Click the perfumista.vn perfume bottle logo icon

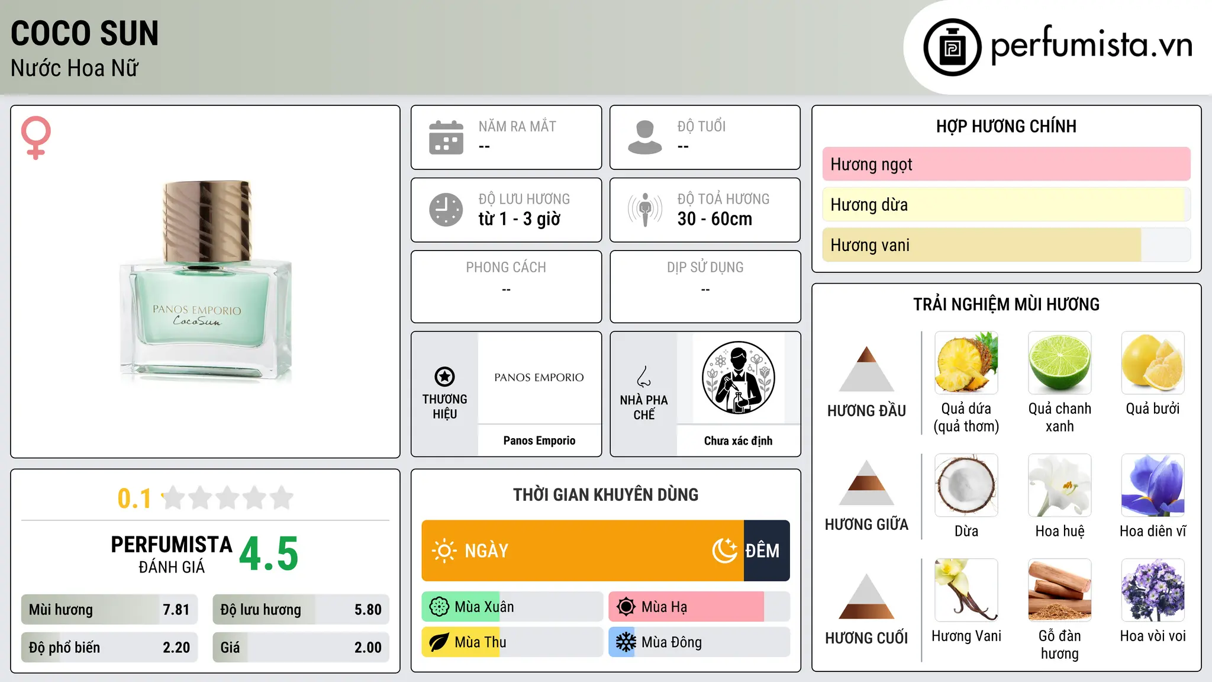(x=952, y=47)
